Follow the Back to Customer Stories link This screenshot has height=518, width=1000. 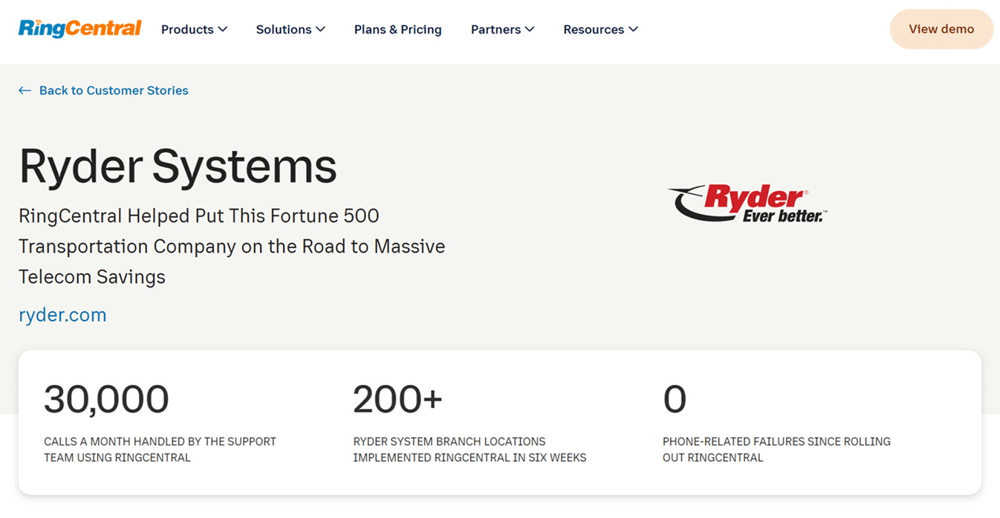114,91
